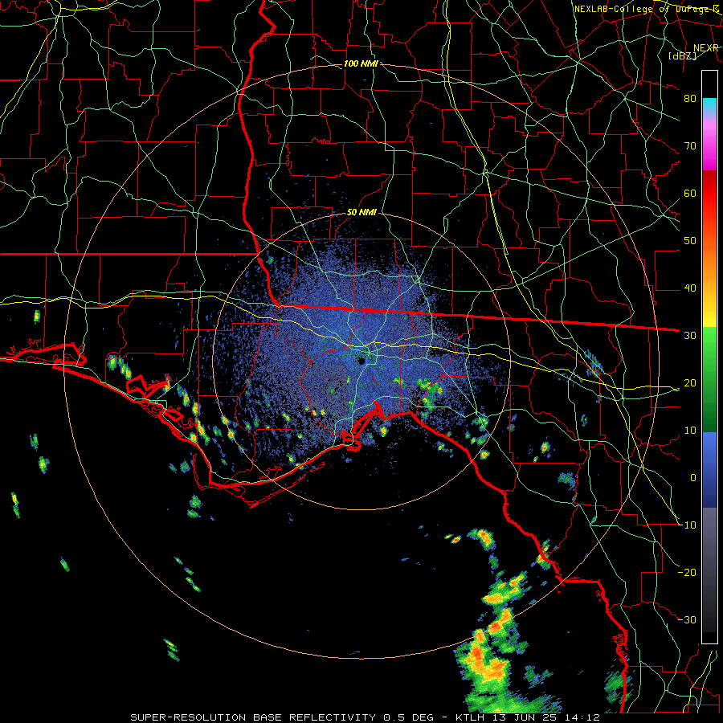Click the KTLH radar site black dot
Screen dimensions: 723x723
361,361
